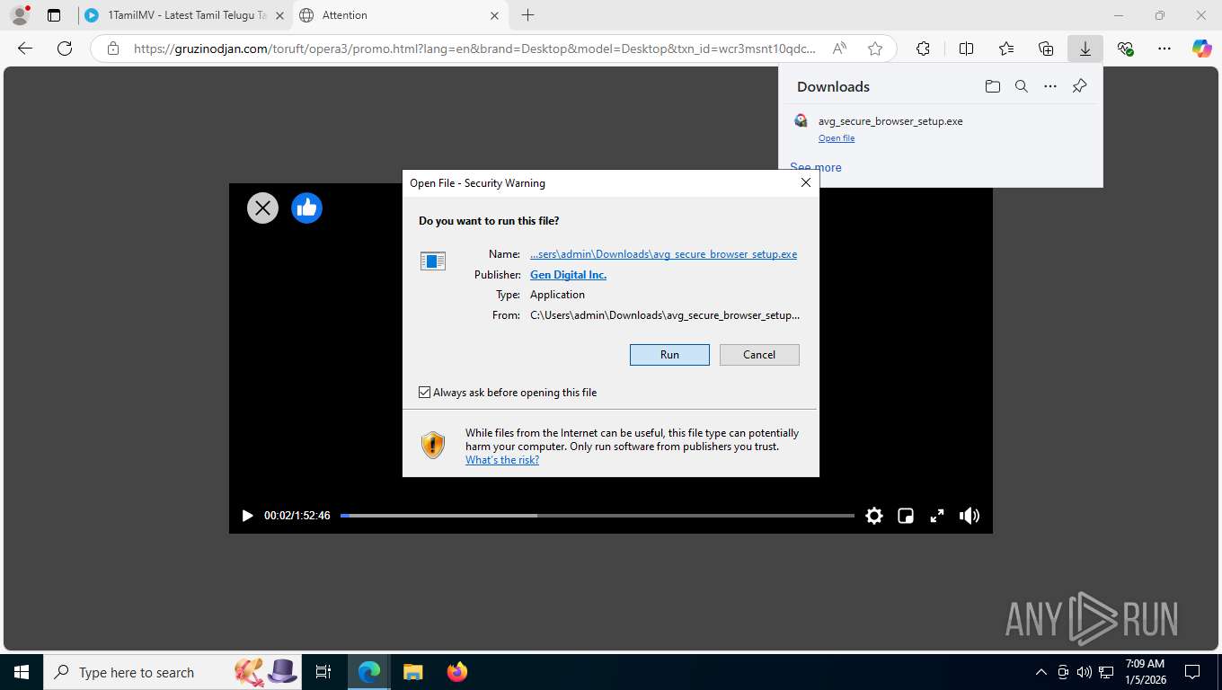Screen dimensions: 1222x690
Task: Open the clock showing 7:09 AM
Action: [1145, 672]
